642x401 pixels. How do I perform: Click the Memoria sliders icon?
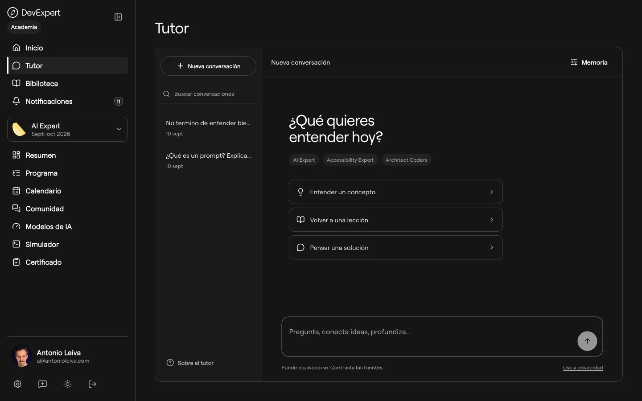coord(574,62)
